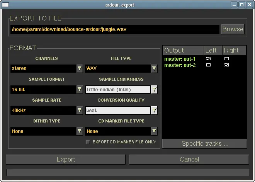This screenshot has width=255, height=182.
Task: Minimize the ardour export window
Action: [234, 5]
